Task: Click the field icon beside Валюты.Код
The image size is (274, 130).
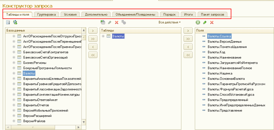Action: [204, 52]
